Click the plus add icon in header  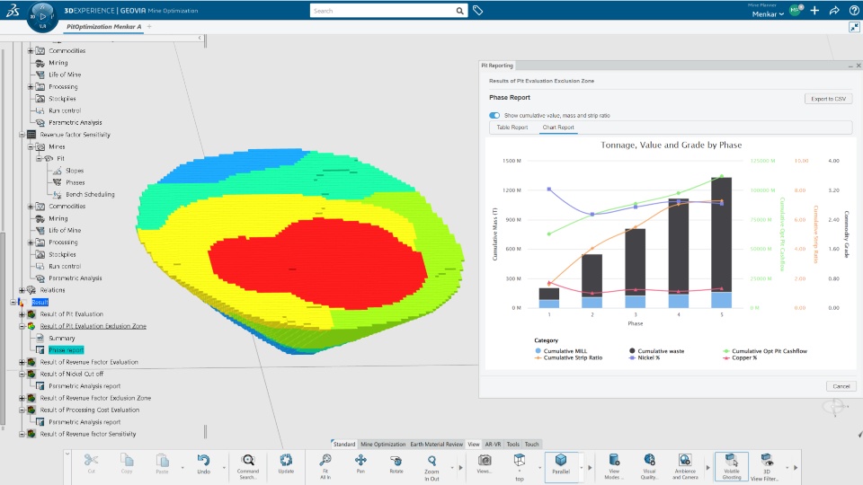point(814,11)
